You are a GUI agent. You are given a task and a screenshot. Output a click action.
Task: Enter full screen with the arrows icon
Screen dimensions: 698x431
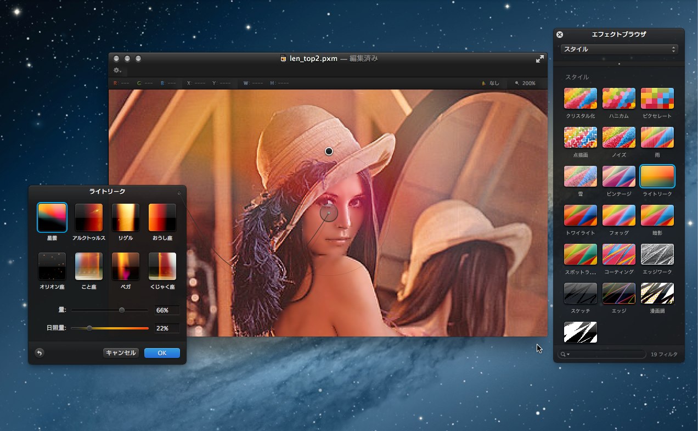coord(540,59)
